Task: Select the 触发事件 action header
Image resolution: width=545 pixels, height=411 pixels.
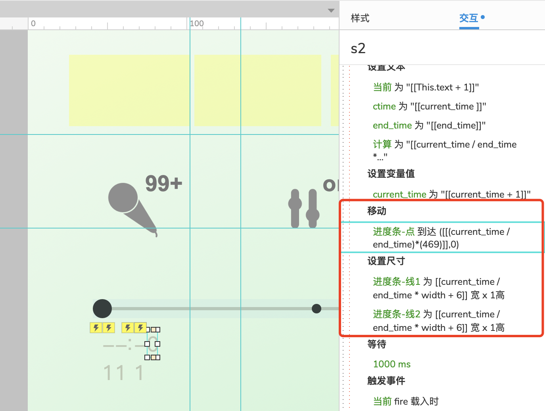Action: pyautogui.click(x=386, y=381)
